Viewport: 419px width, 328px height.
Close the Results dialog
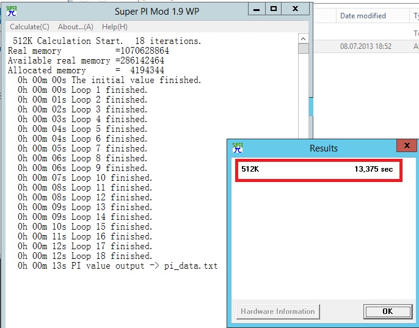click(x=407, y=145)
